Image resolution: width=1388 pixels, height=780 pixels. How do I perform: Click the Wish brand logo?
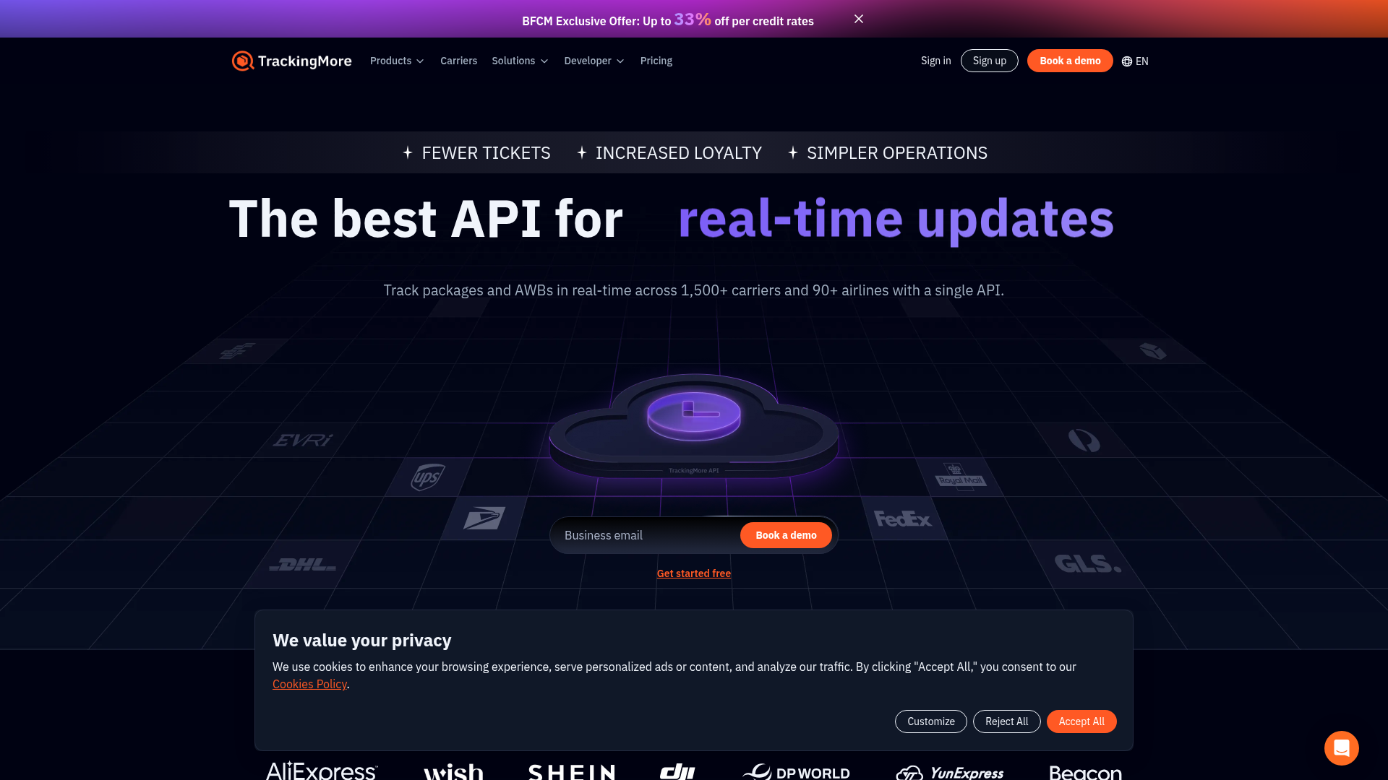pyautogui.click(x=453, y=771)
